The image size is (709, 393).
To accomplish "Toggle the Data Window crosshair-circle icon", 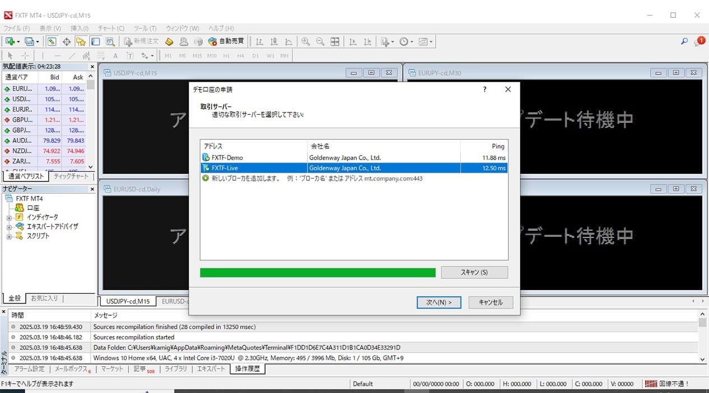I will 66,41.
